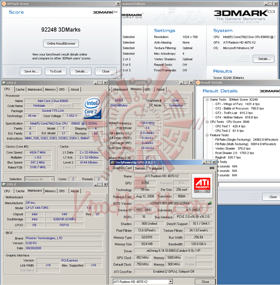Click the GPU-Z BIOS Version field
280x285 pixels.
point(169,203)
